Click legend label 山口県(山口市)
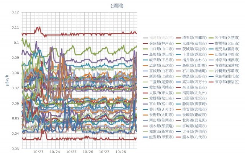Image resolution: width=245 pixels, height=153 pixels. [x=162, y=49]
